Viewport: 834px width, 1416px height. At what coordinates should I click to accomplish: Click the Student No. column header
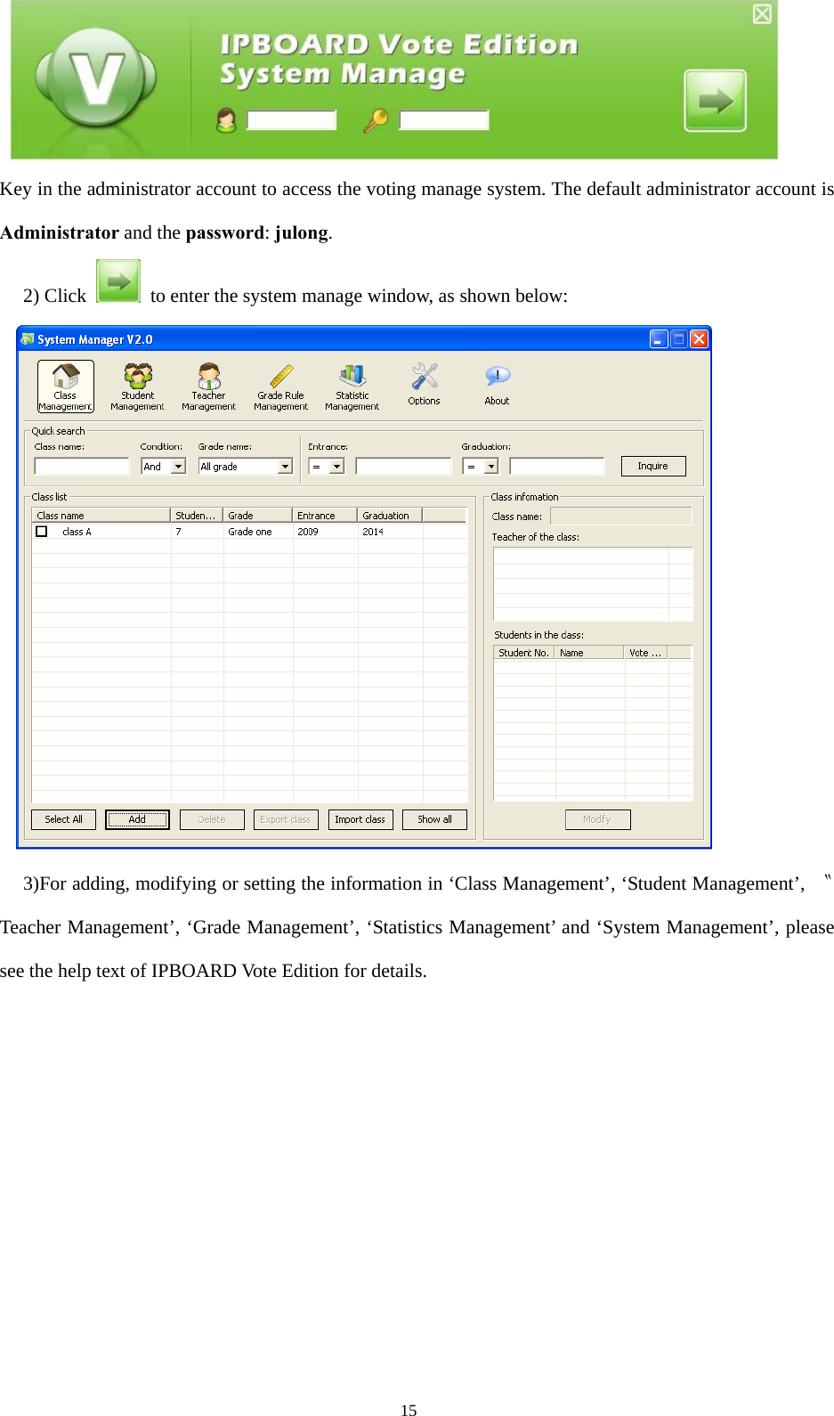pos(524,653)
